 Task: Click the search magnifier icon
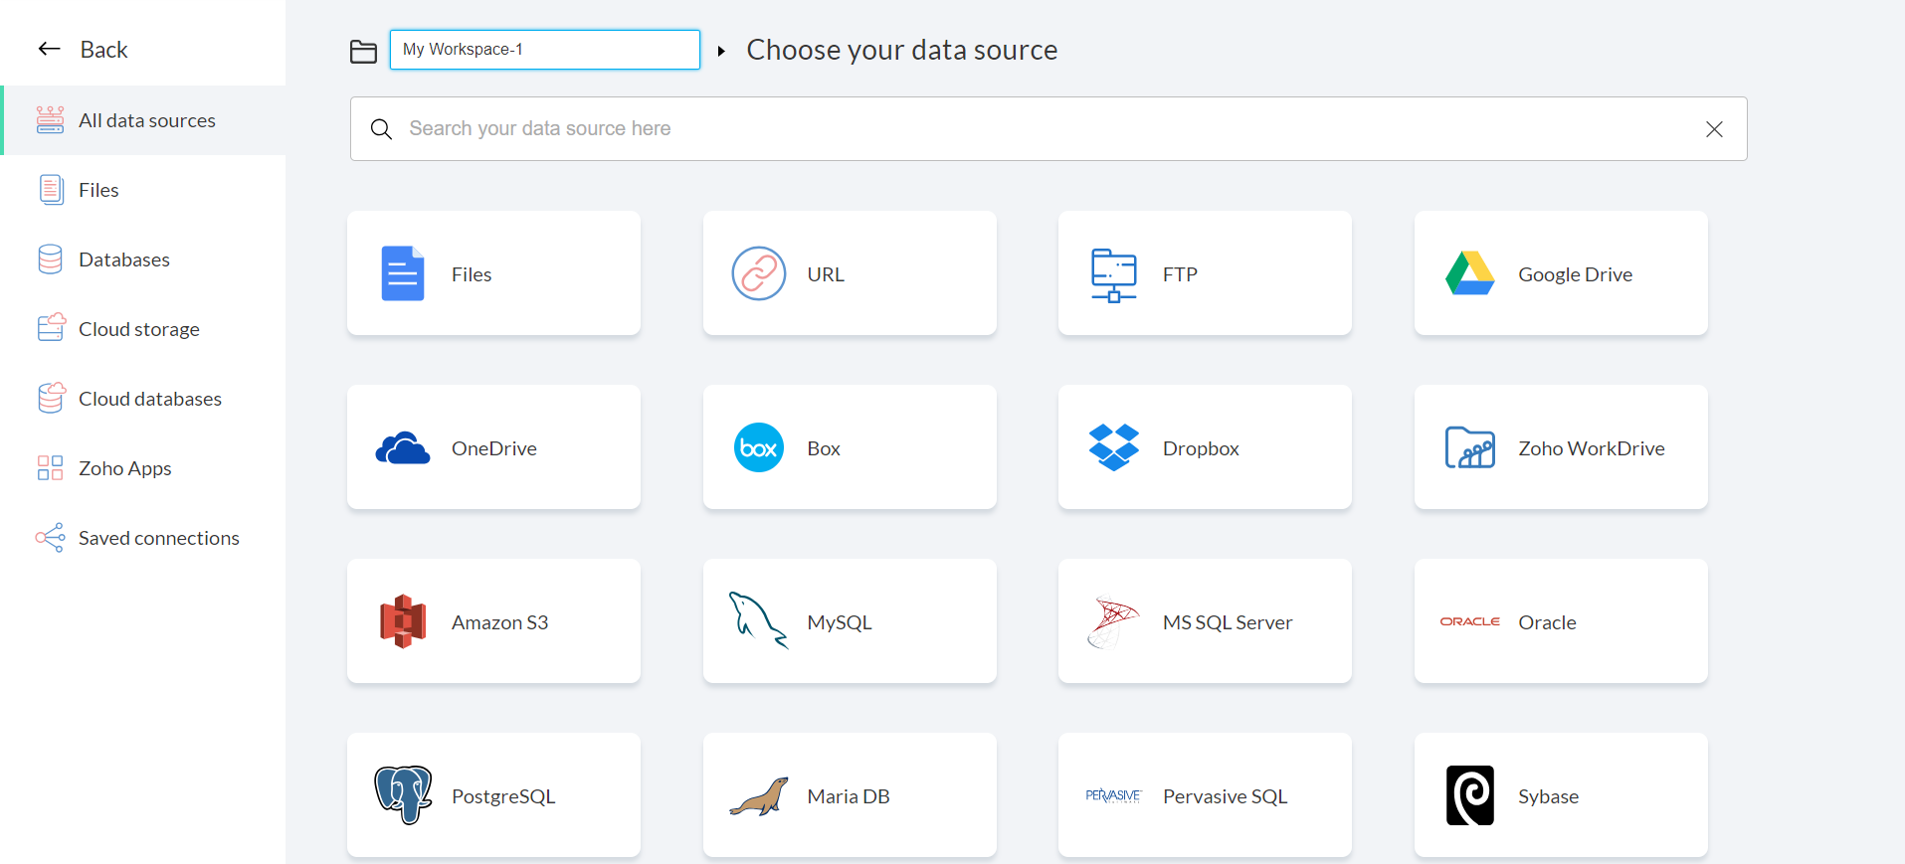click(381, 129)
